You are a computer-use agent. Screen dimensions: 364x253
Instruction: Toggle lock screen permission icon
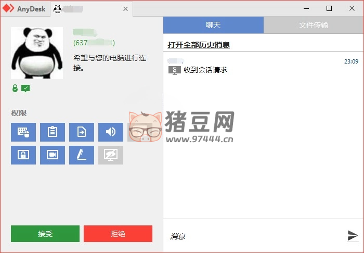click(x=23, y=155)
